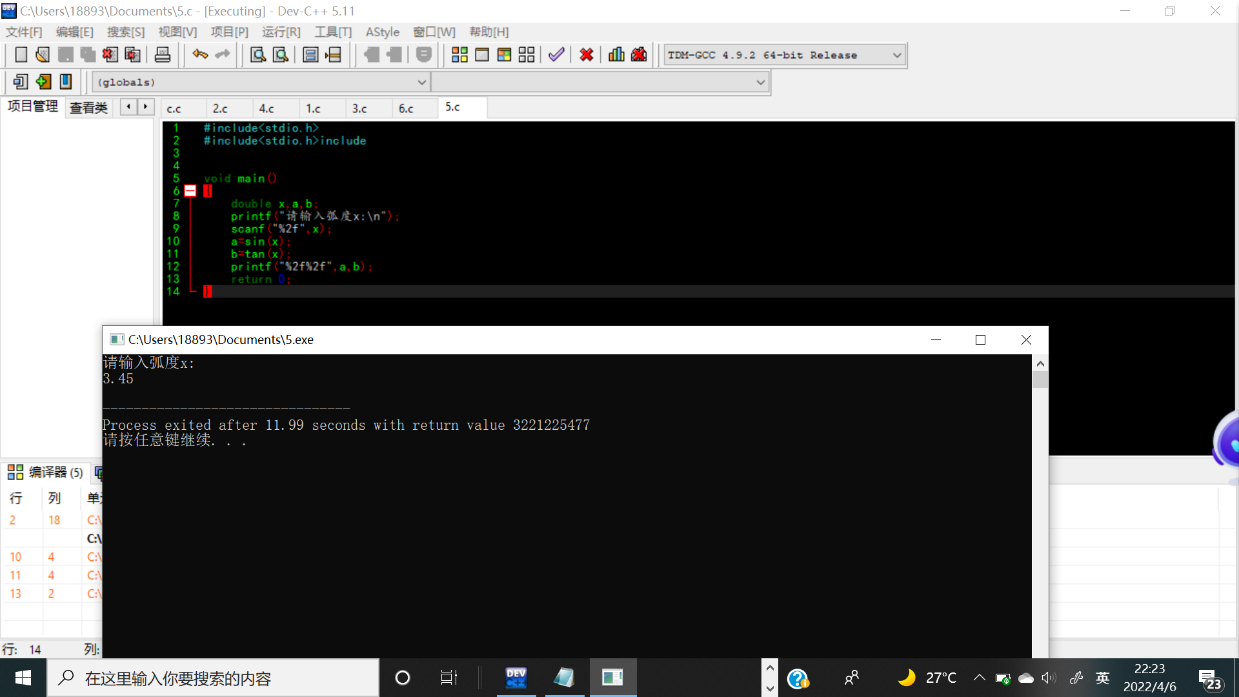
Task: Click the Open file toolbar icon
Action: pos(43,55)
